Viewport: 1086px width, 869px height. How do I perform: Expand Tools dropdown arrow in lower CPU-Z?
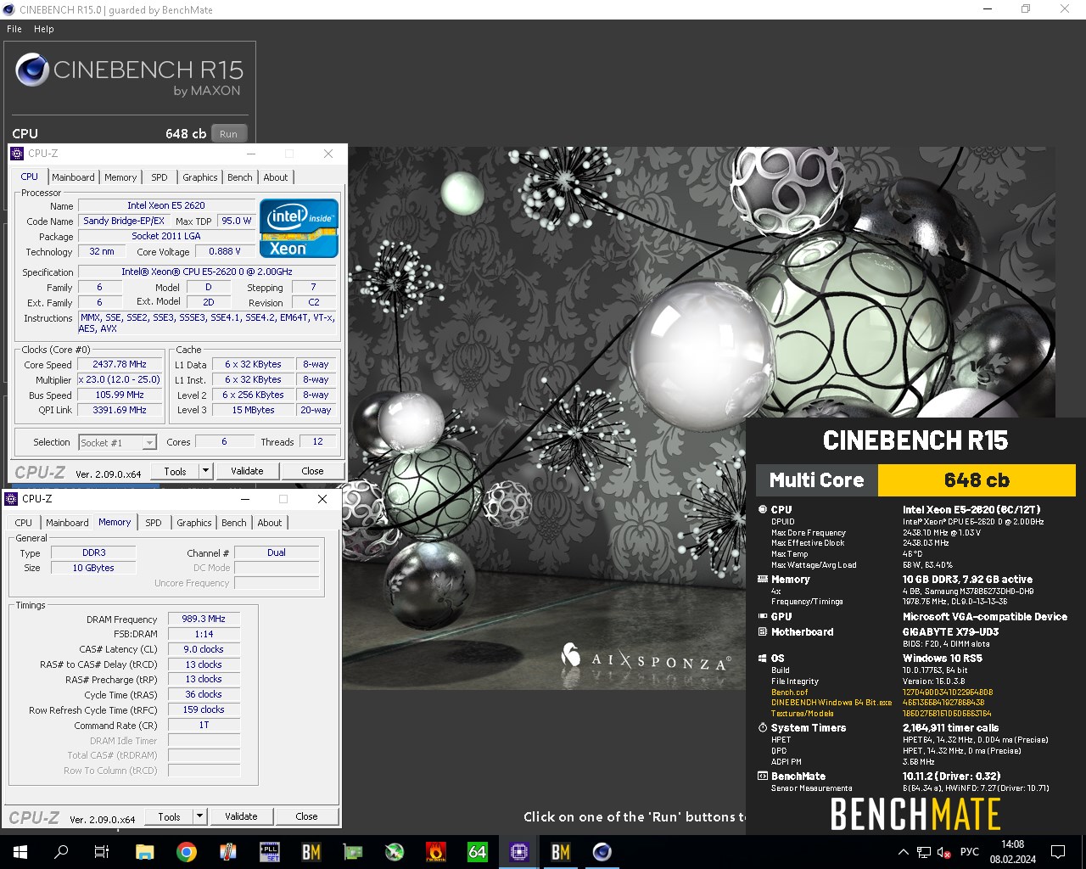point(199,816)
